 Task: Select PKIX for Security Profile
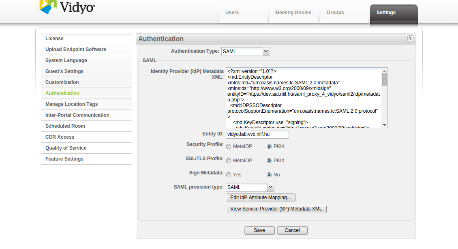269,146
